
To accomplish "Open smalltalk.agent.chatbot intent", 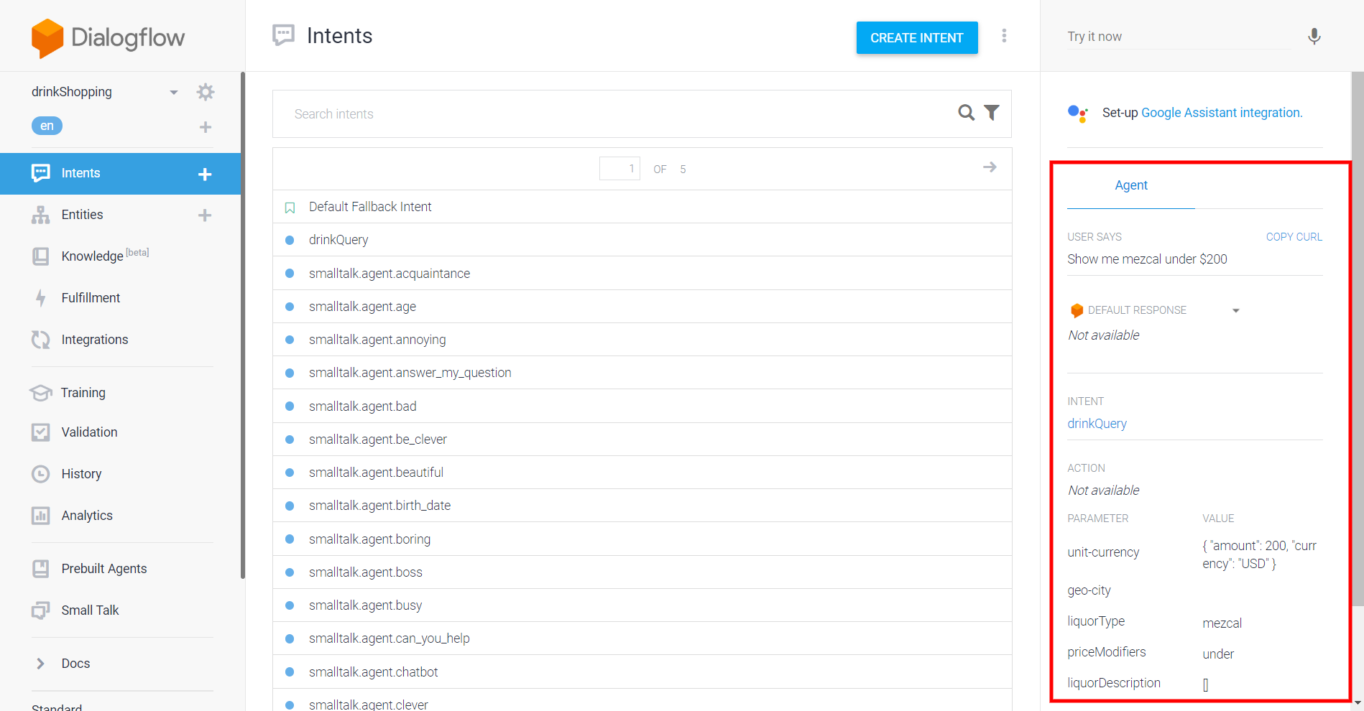I will (x=642, y=672).
